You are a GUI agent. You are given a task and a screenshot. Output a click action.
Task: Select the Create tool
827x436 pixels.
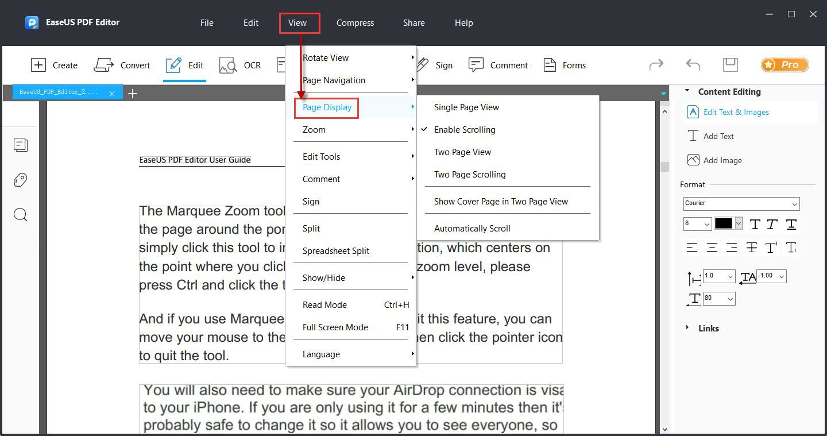(55, 65)
